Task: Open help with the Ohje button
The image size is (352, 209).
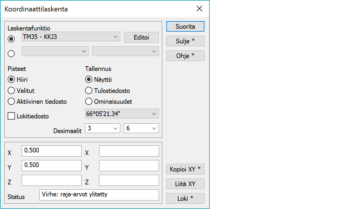Action: [185, 56]
